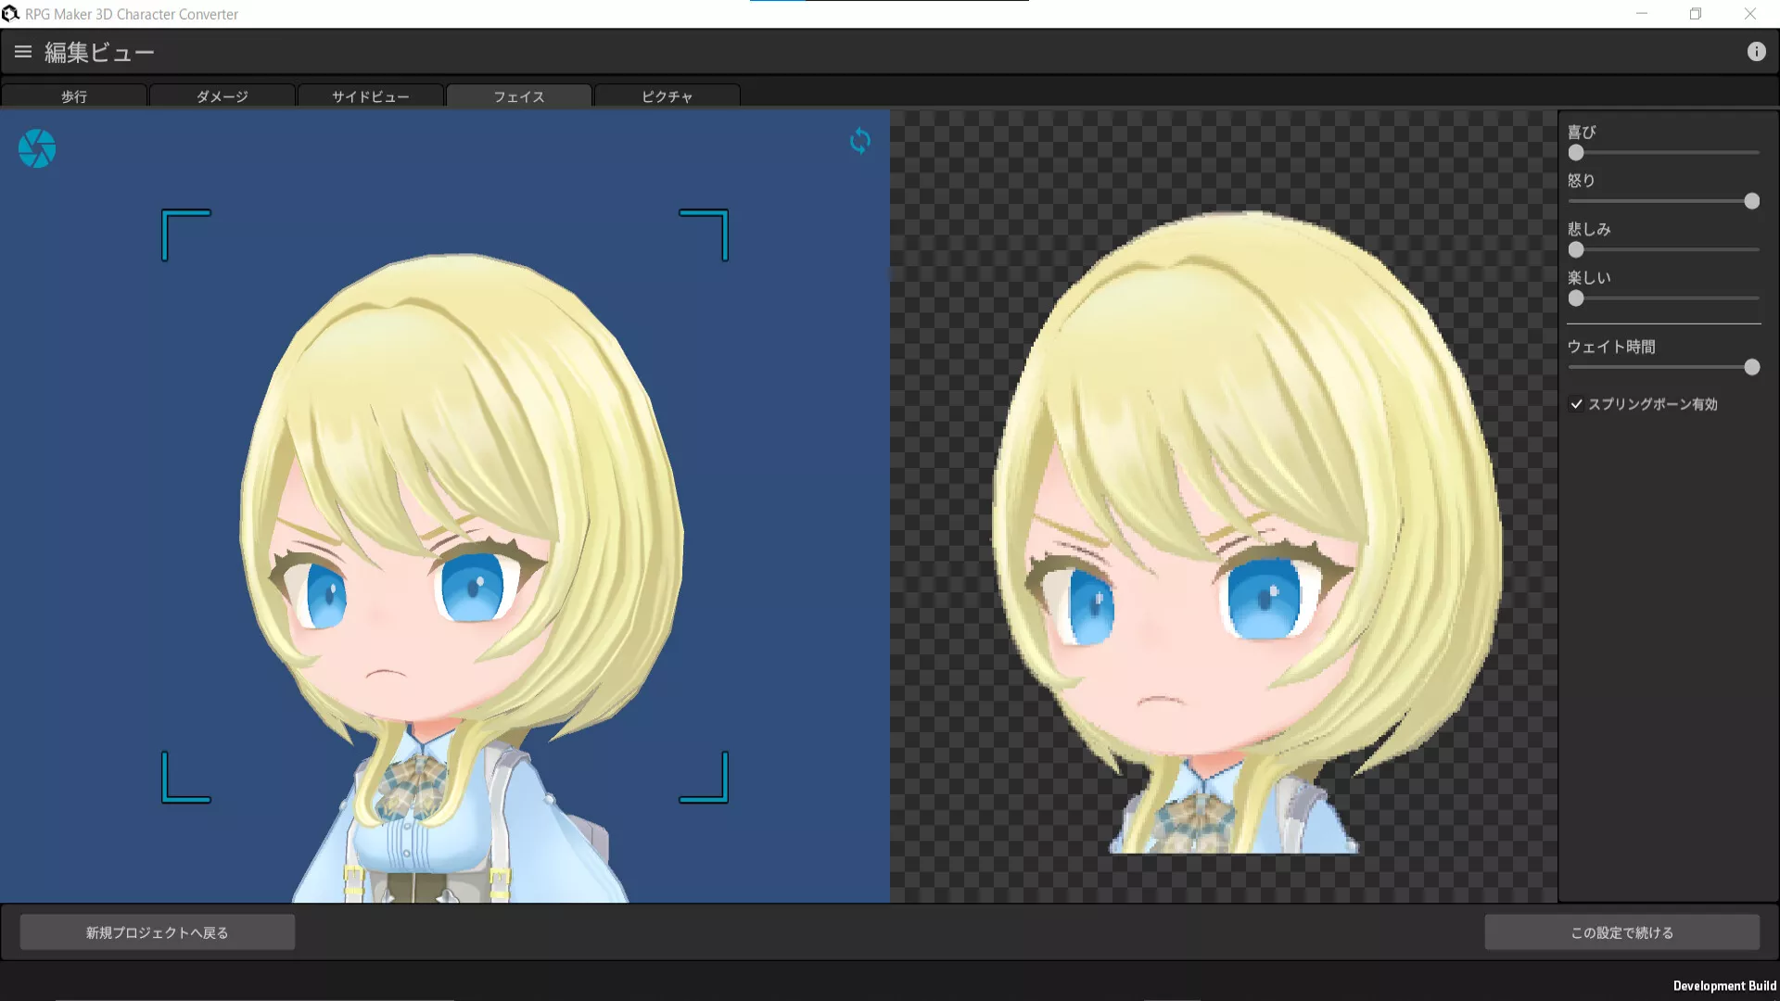Click the refresh rotation arrows icon
The image size is (1780, 1001).
[x=859, y=141]
